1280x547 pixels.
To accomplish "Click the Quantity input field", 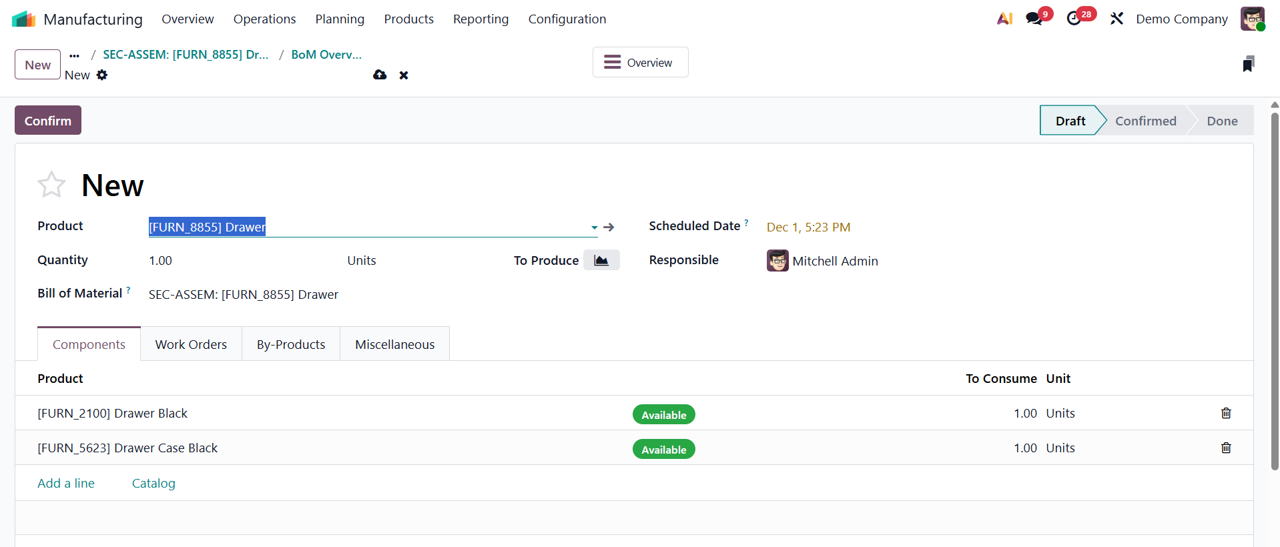I will coord(240,261).
